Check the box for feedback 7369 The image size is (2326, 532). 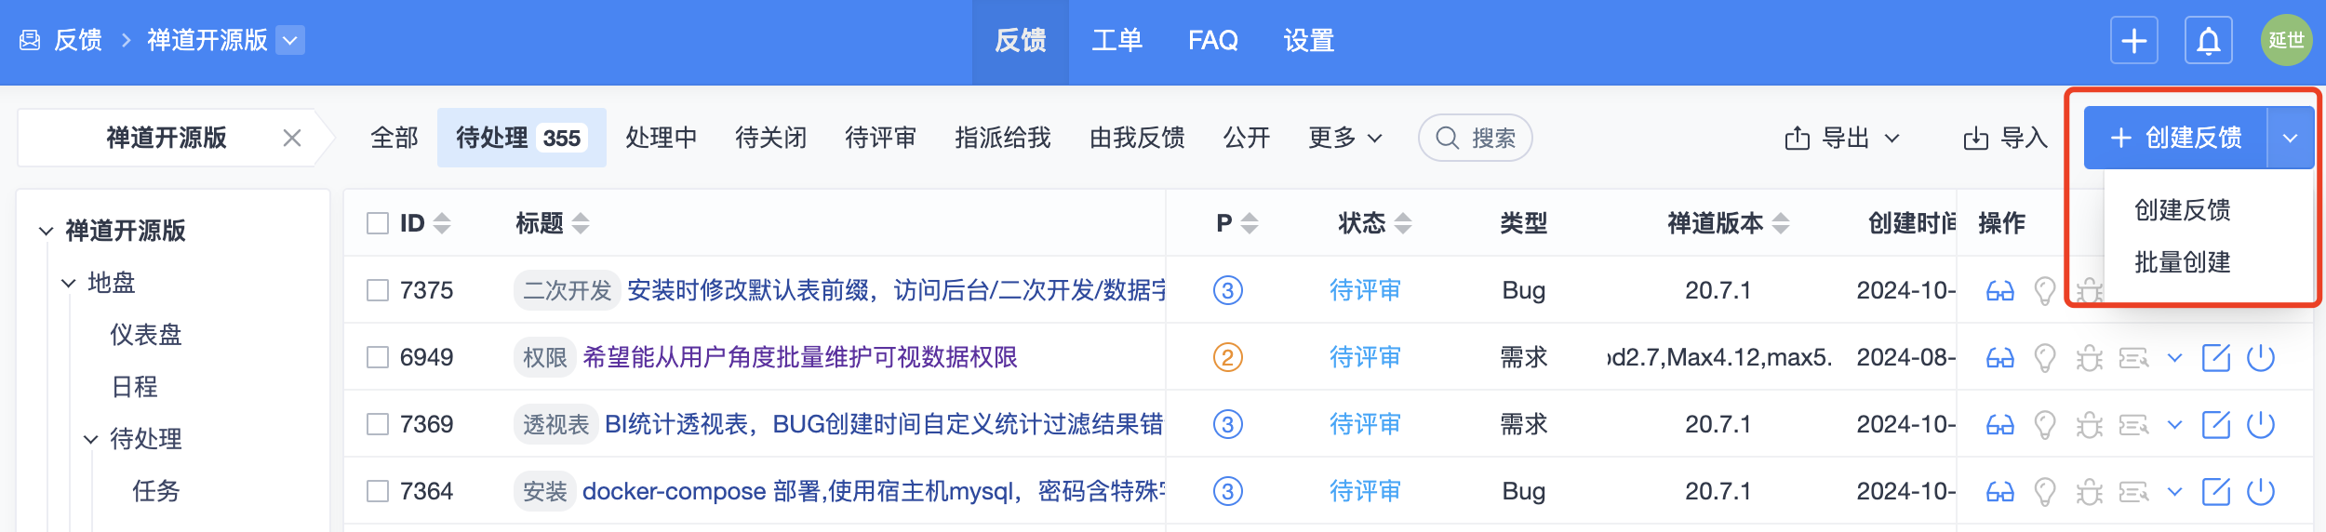click(377, 424)
